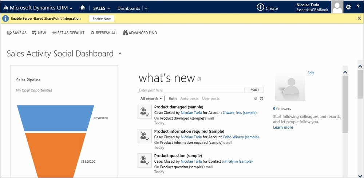Image resolution: width=364 pixels, height=178 pixels.
Task: Click Refresh All command
Action: pyautogui.click(x=104, y=33)
